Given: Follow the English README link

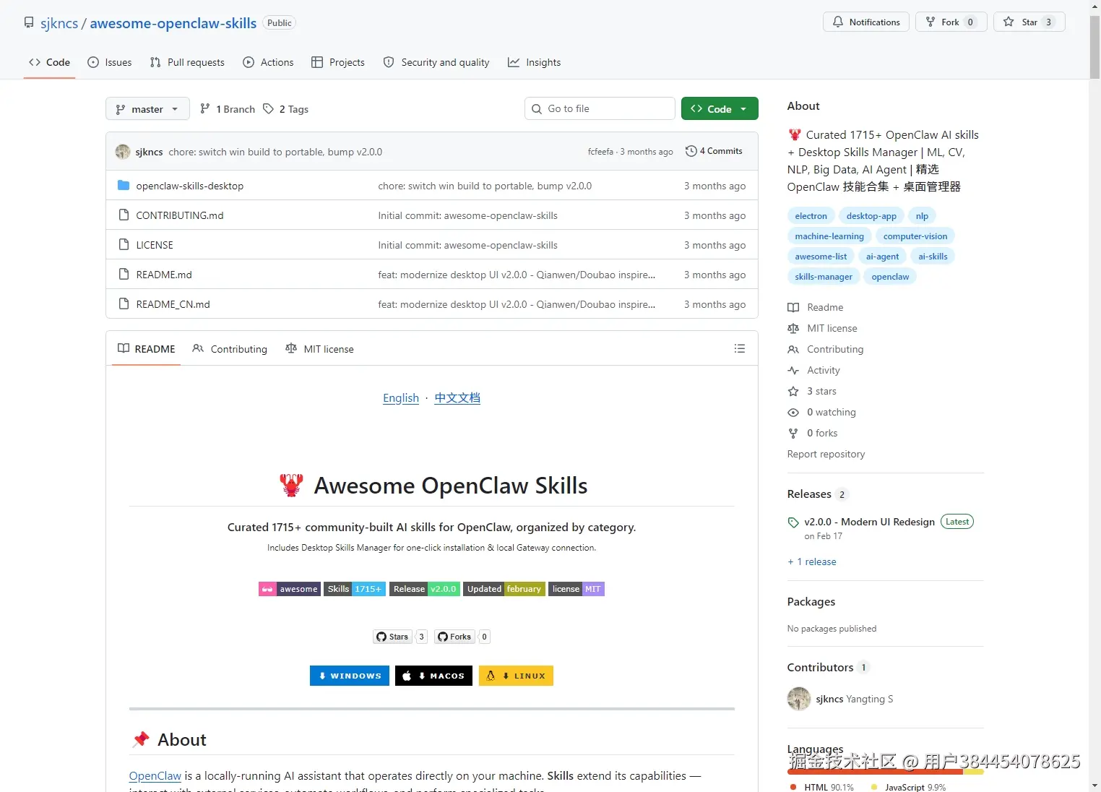Looking at the screenshot, I should click(x=401, y=398).
